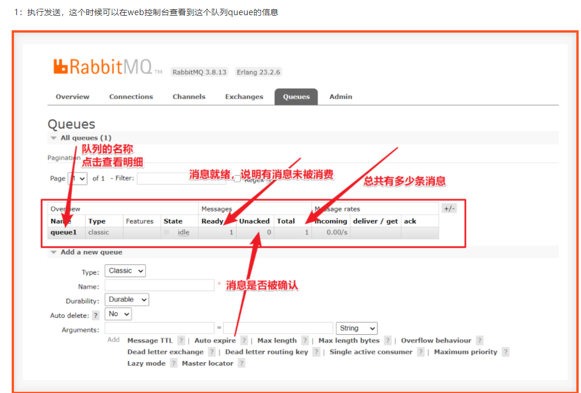Switch to the Connections tab
Viewport: 581px width, 393px height.
coord(131,97)
